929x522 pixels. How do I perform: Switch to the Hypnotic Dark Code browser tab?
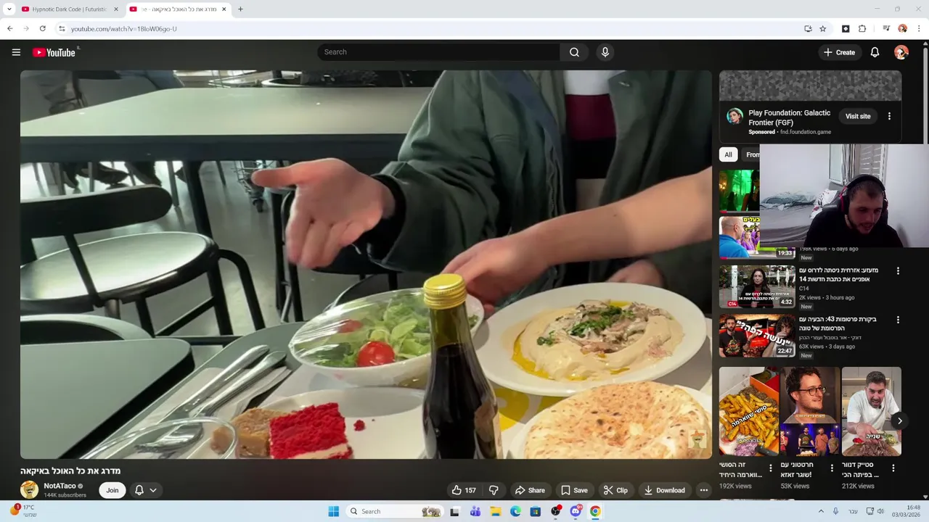[69, 9]
